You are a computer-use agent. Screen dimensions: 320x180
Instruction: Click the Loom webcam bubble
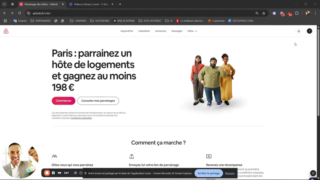(20, 160)
